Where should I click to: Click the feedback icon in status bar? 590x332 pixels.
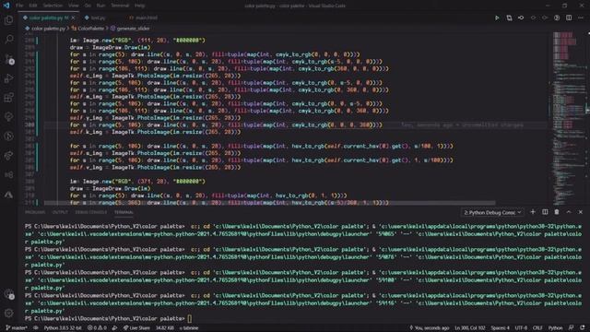coord(572,328)
